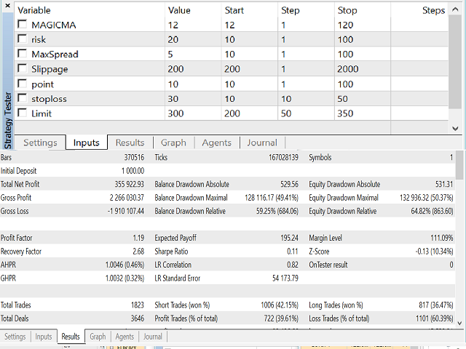Click the Z-Score value -0.13 (10.34%)

tap(435, 252)
